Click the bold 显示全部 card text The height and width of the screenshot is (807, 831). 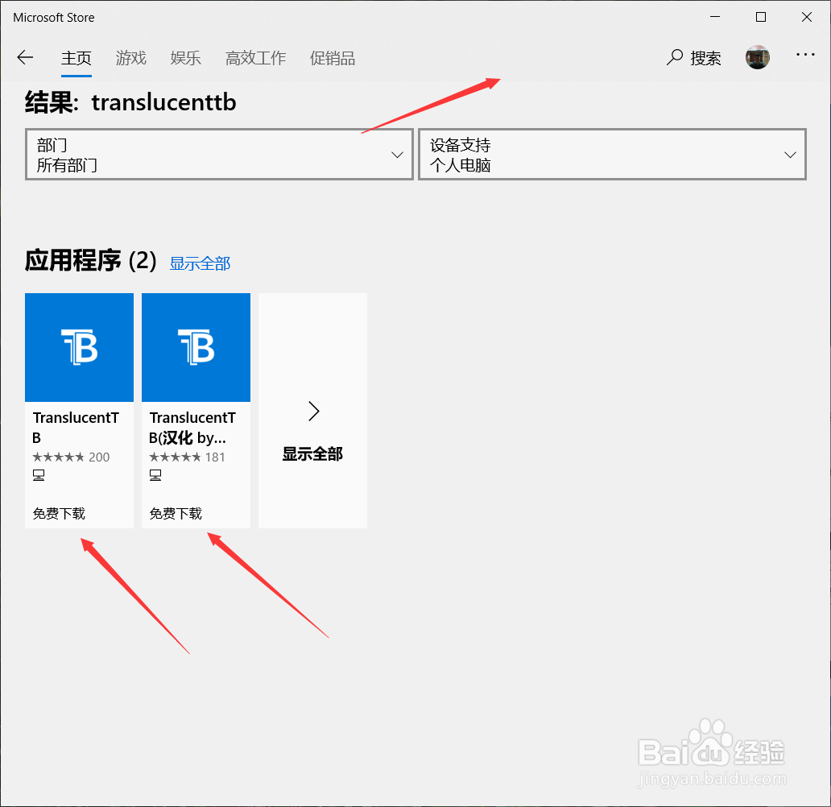point(312,454)
